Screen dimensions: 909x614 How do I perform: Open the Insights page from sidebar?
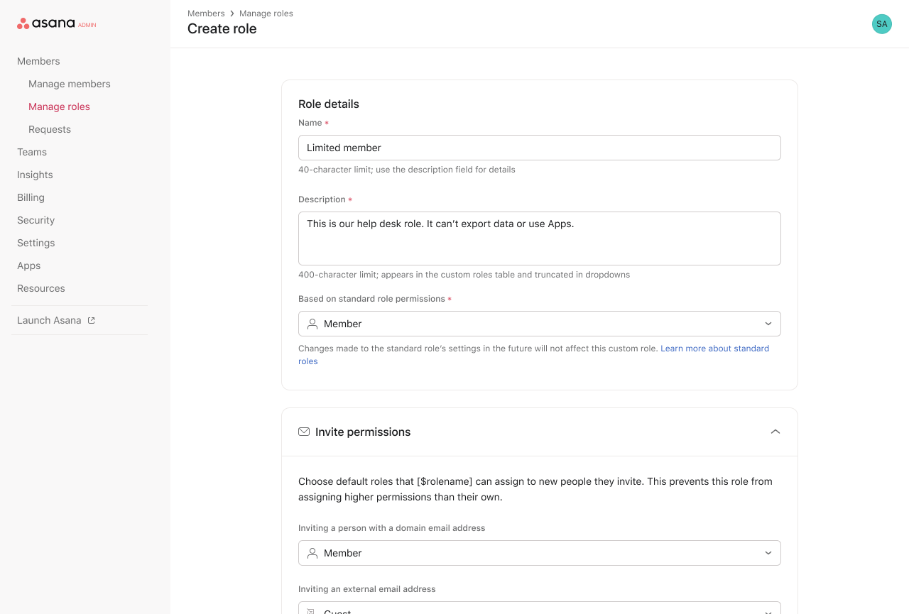pos(35,175)
